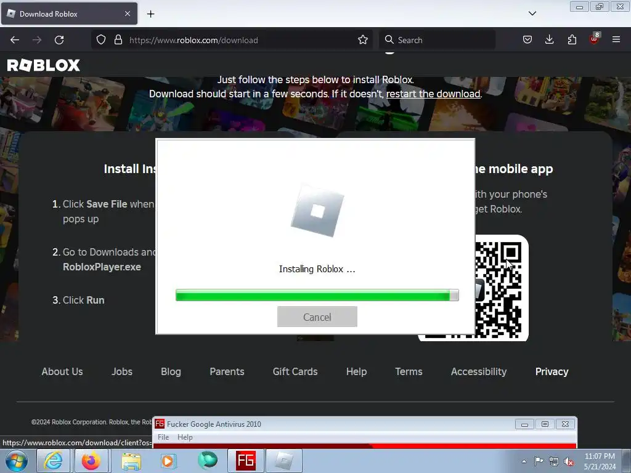This screenshot has width=631, height=473.
Task: Click the restart the download link
Action: tap(433, 94)
